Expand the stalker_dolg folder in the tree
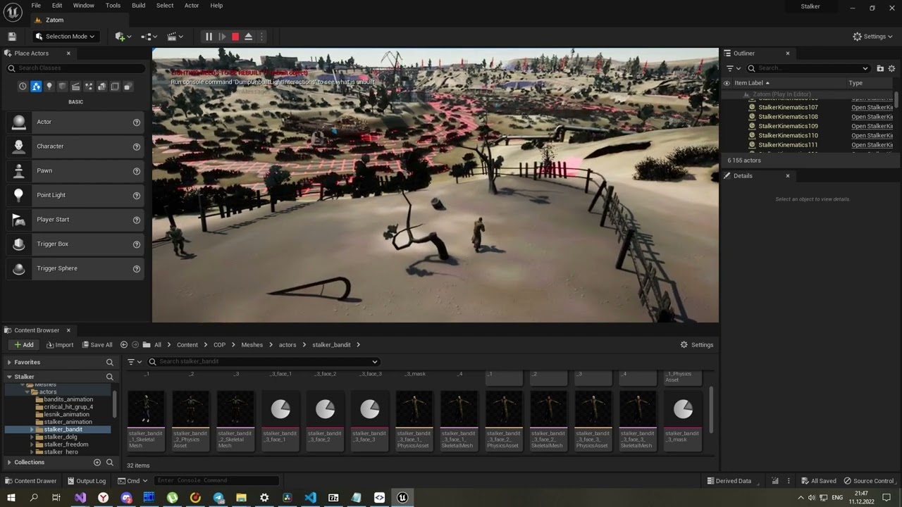Image resolution: width=902 pixels, height=507 pixels. pyautogui.click(x=32, y=437)
